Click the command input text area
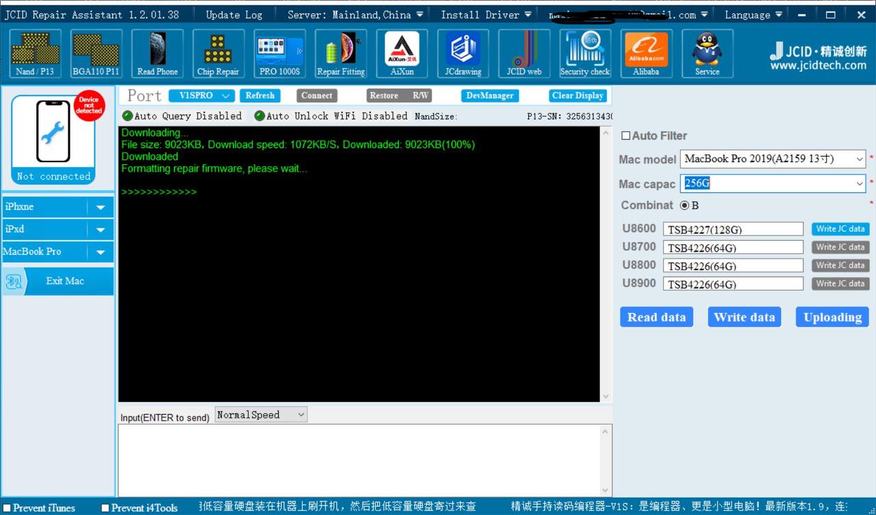Image resolution: width=876 pixels, height=515 pixels. click(359, 460)
